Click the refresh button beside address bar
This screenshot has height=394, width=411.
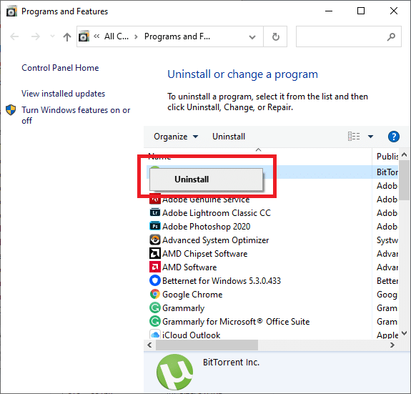[x=275, y=36]
